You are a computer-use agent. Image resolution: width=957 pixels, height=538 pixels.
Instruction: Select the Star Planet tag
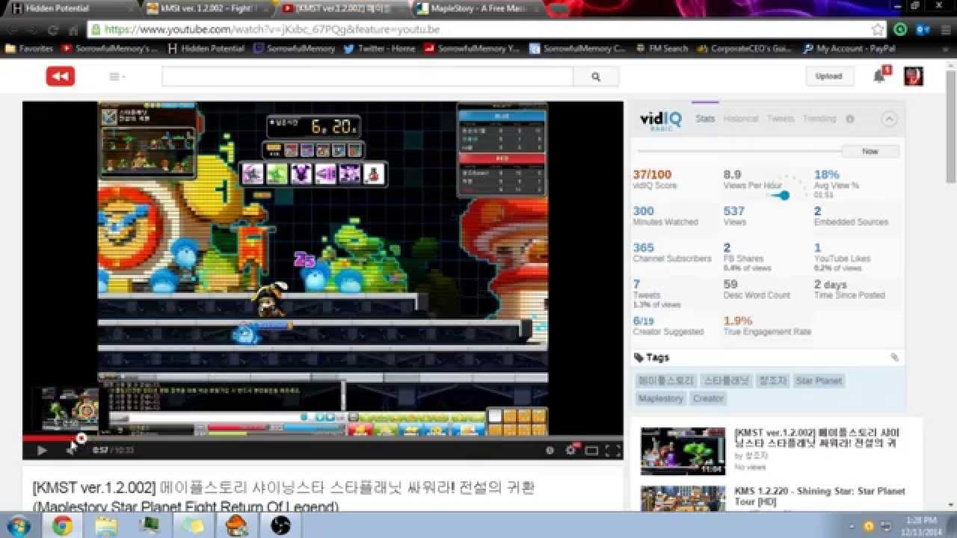[819, 380]
